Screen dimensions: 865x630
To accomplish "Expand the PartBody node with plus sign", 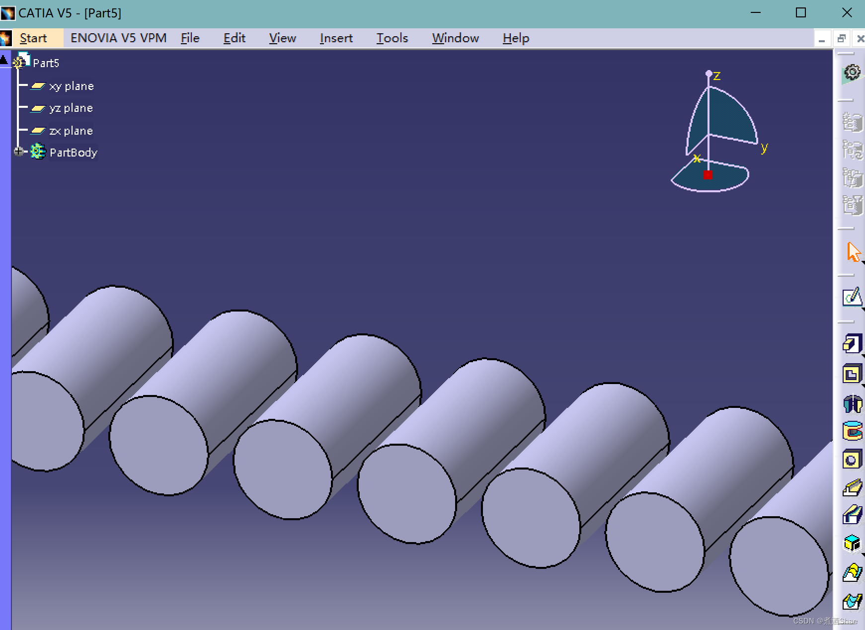I will point(18,152).
